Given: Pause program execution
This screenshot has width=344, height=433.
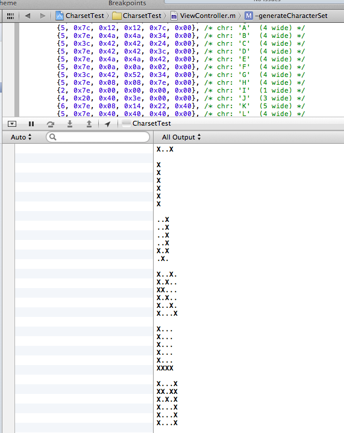Looking at the screenshot, I should click(31, 124).
